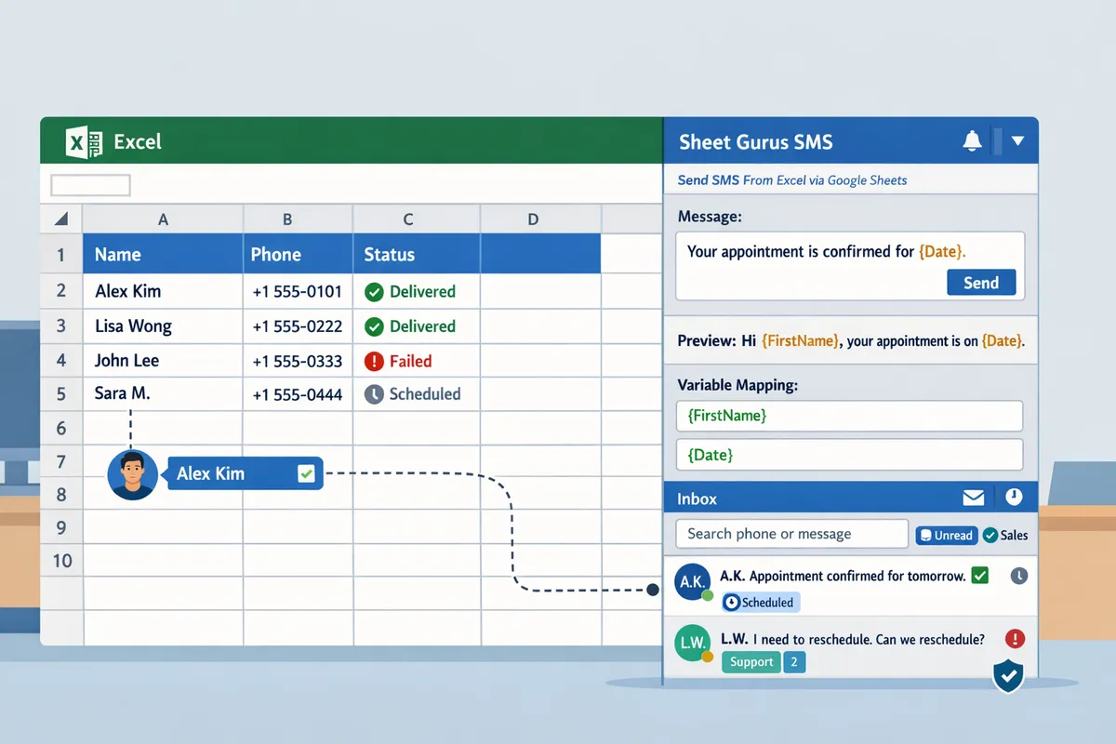
Task: Click the Inbox envelope icon
Action: (974, 498)
